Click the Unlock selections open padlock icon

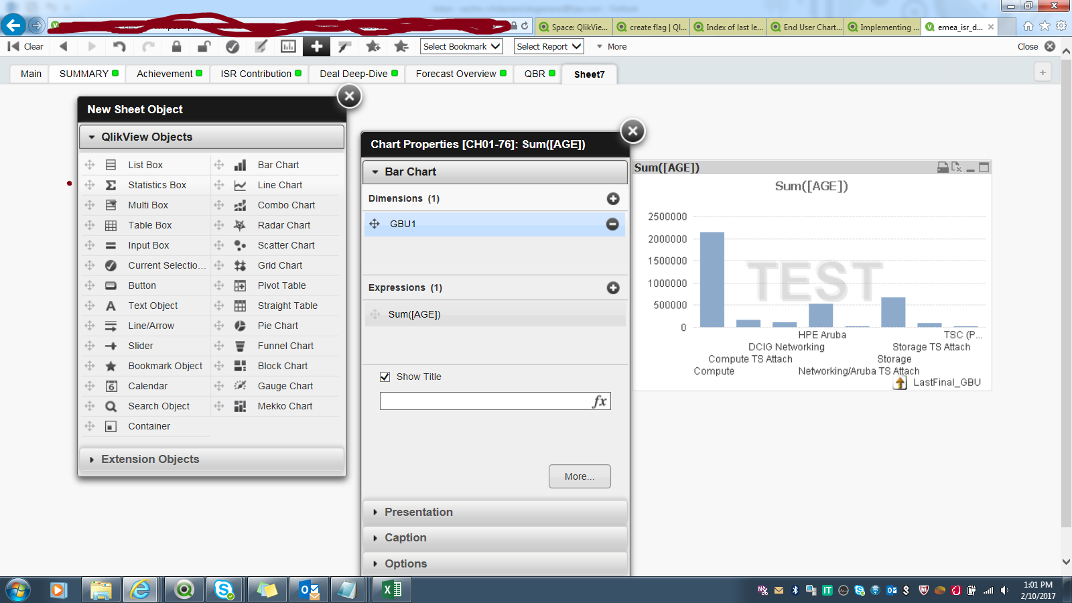click(204, 46)
